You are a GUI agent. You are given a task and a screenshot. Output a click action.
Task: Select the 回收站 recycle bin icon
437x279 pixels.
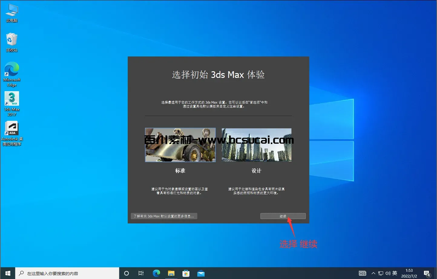12,42
